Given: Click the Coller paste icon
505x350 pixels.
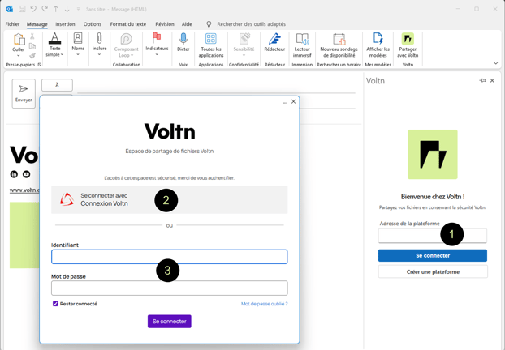Looking at the screenshot, I should tap(19, 39).
